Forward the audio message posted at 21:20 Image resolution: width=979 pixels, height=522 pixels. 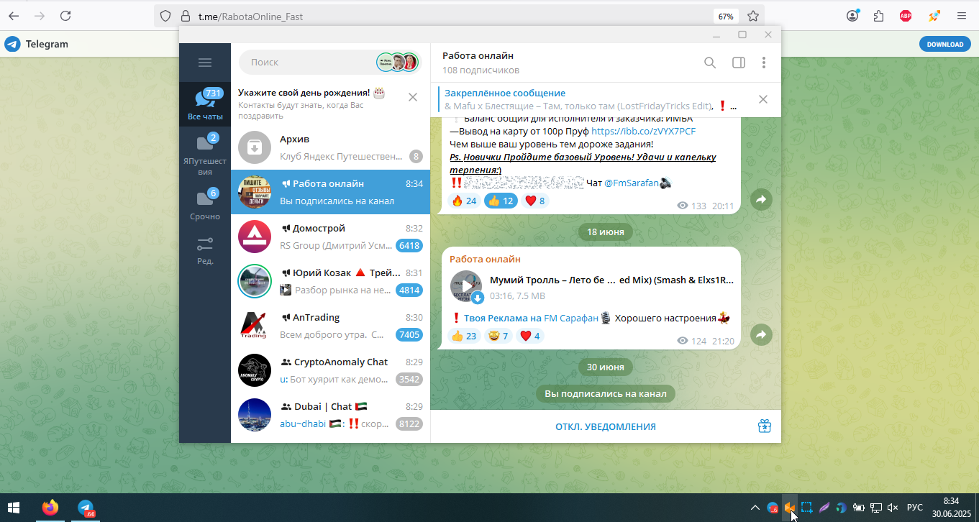761,334
